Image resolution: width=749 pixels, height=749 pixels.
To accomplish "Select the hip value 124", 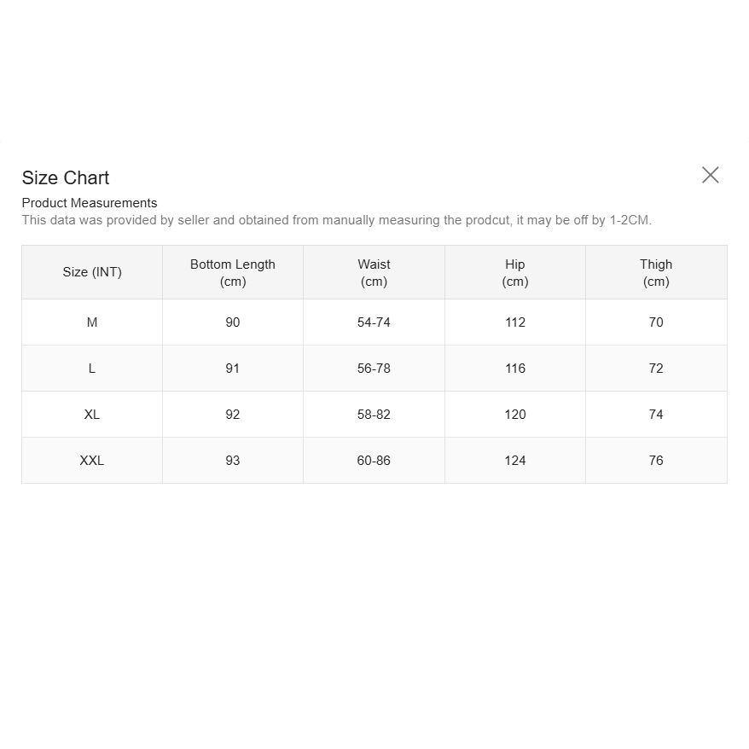I will (x=515, y=461).
